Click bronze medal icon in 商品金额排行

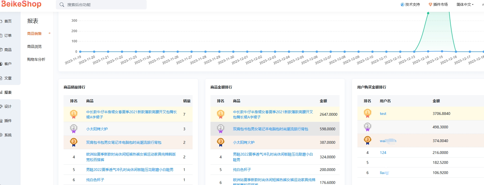(221, 142)
